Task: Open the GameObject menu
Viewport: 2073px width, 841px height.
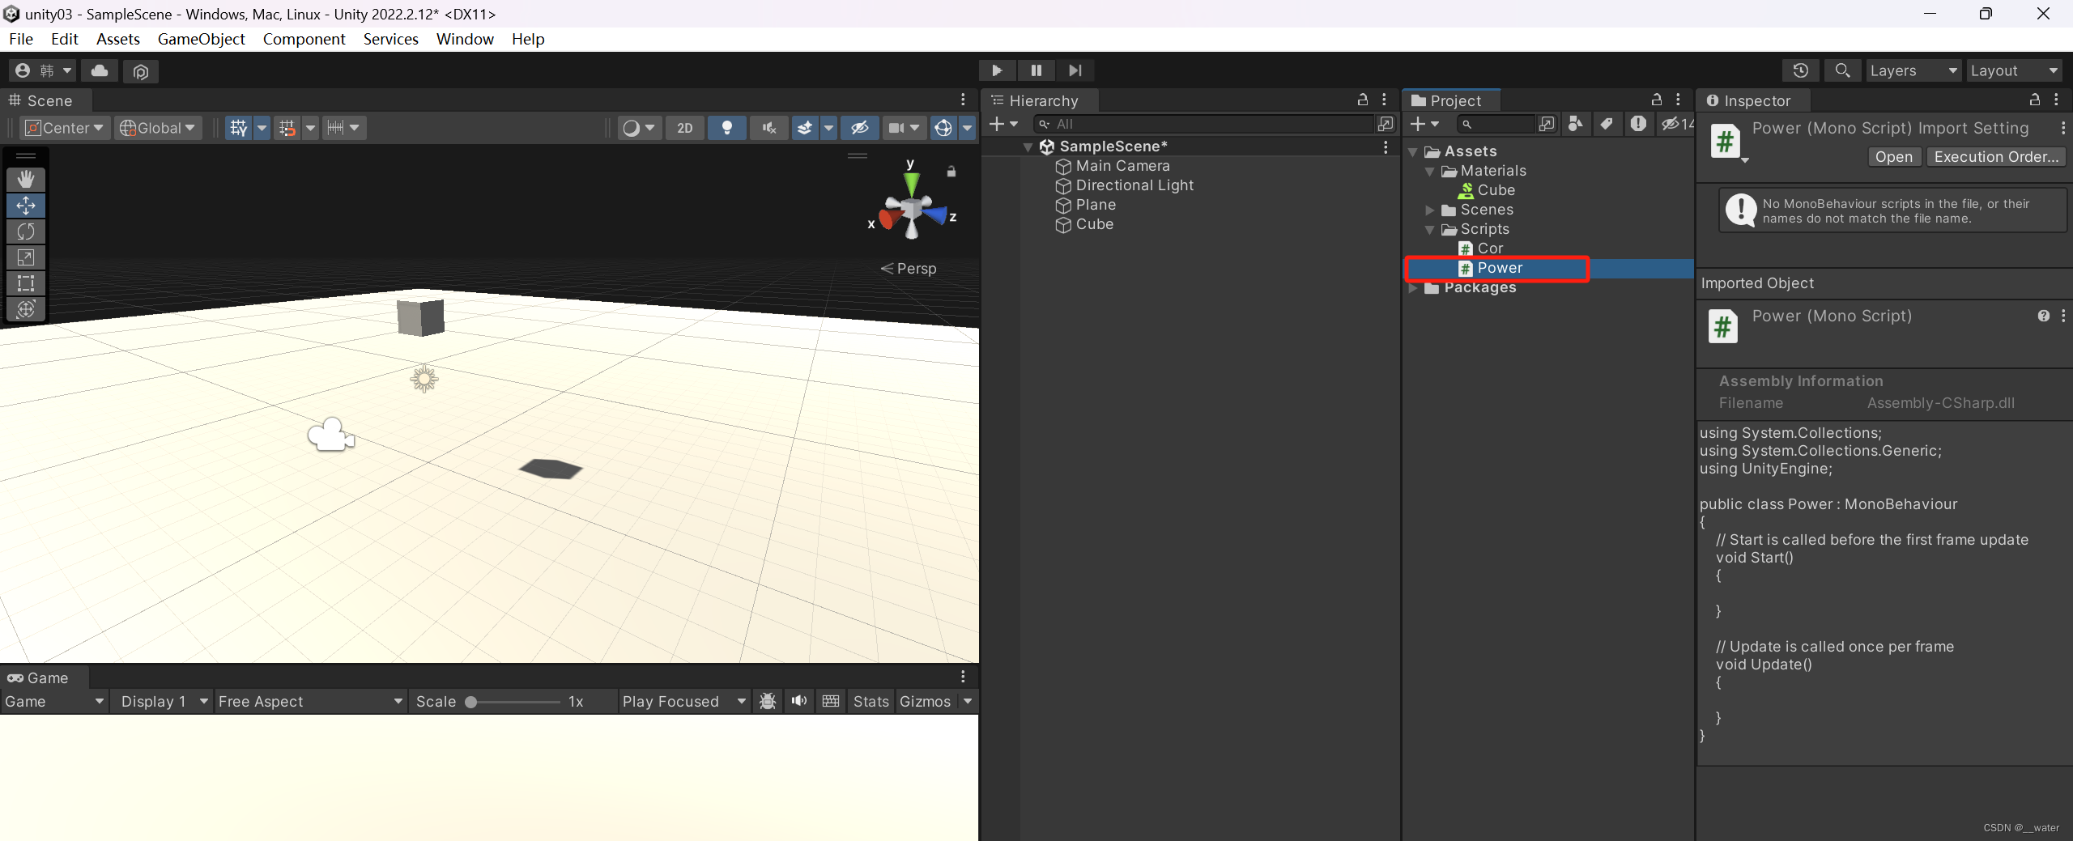Action: [x=201, y=39]
